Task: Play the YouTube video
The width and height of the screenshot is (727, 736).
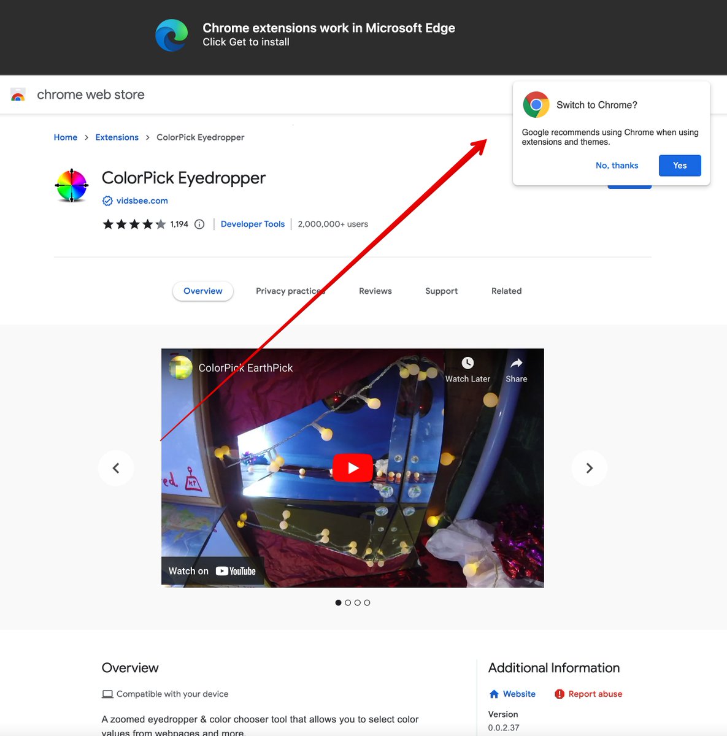Action: coord(353,468)
